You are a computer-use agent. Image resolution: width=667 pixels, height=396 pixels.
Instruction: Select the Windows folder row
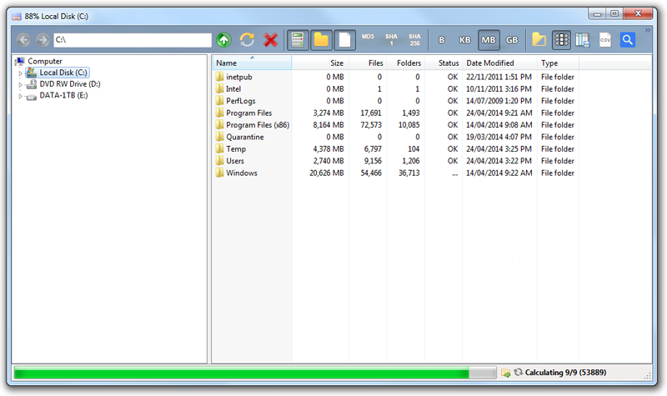(242, 173)
